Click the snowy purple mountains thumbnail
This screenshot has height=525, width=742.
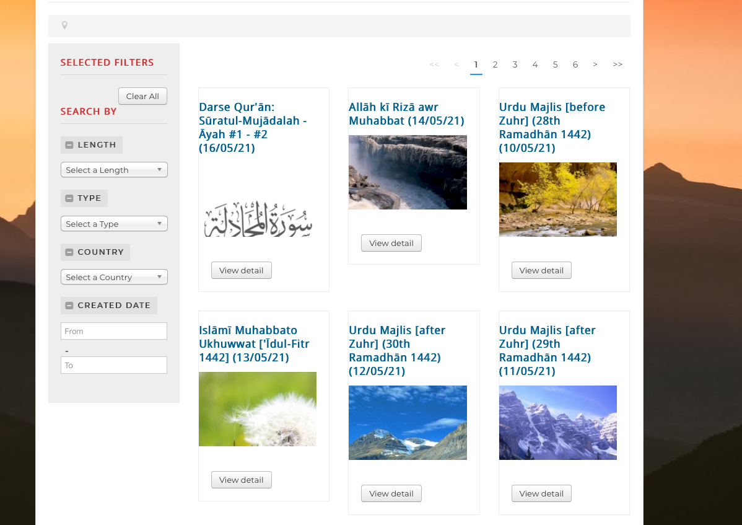tap(558, 423)
